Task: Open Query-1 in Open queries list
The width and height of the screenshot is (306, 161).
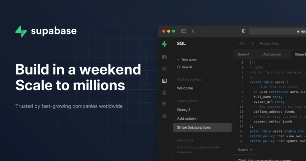Action: coord(183,110)
